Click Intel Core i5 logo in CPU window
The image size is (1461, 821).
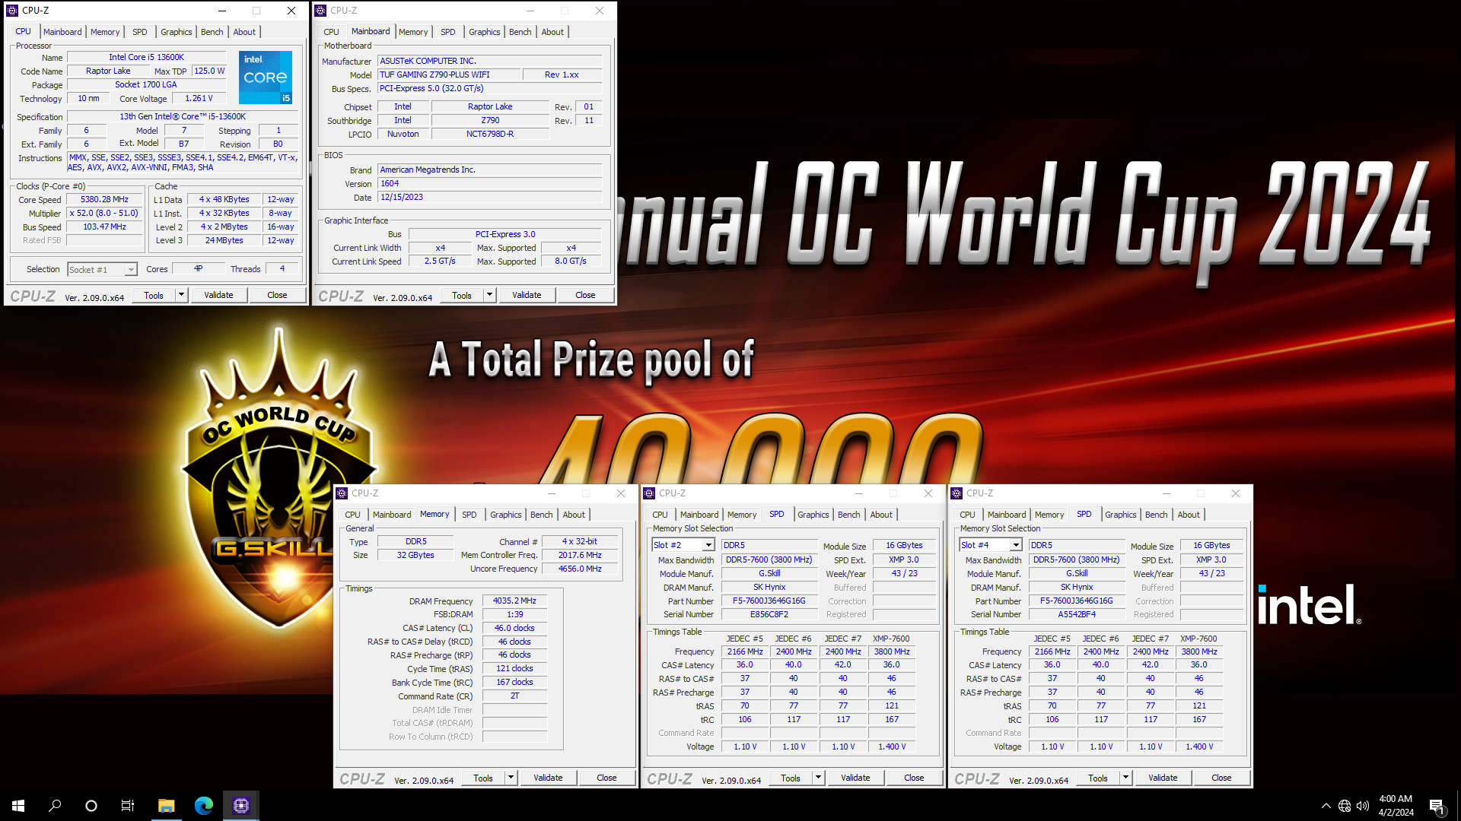pyautogui.click(x=265, y=78)
